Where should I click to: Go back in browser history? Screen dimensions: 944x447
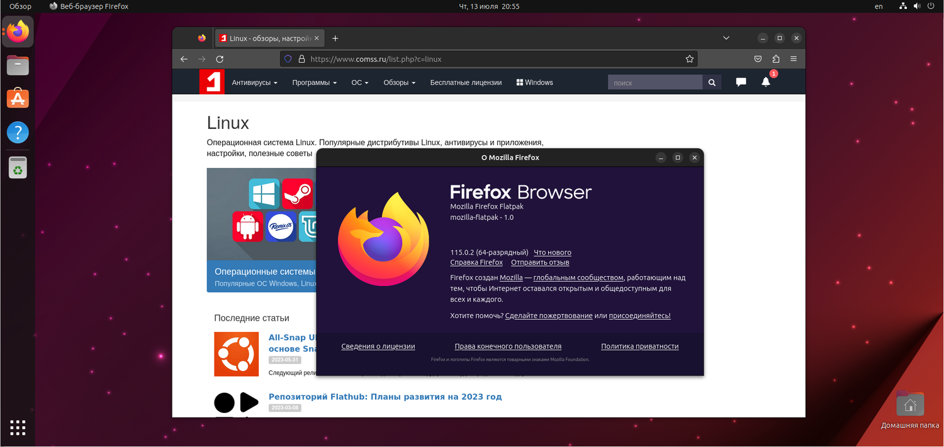[184, 59]
